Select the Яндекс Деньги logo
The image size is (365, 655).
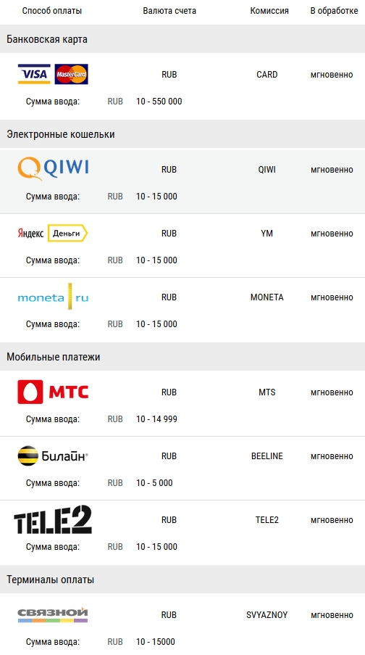pyautogui.click(x=53, y=233)
